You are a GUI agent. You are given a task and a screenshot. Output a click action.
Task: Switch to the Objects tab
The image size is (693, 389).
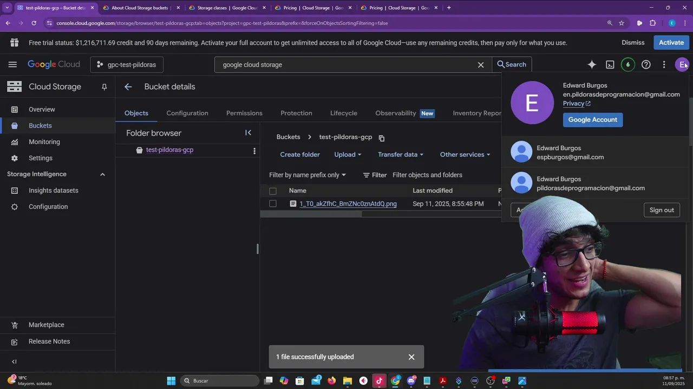point(136,113)
